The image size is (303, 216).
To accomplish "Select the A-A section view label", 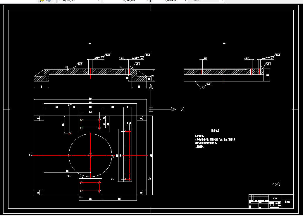I will pos(90,43).
